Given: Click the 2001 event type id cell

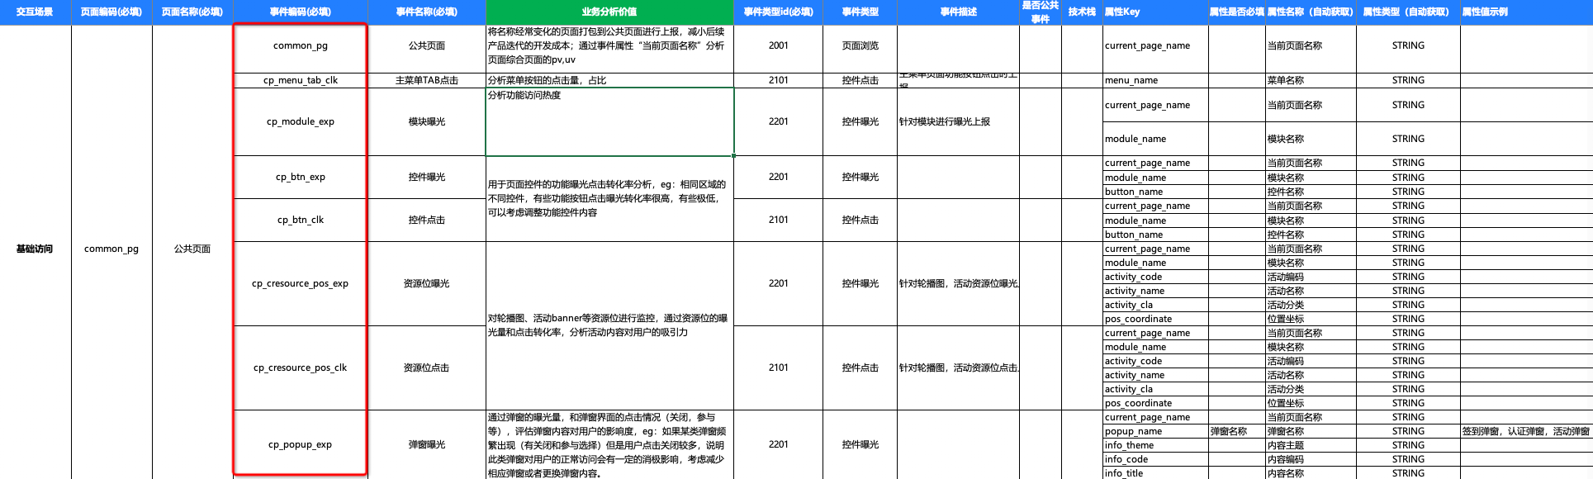Looking at the screenshot, I should 778,46.
